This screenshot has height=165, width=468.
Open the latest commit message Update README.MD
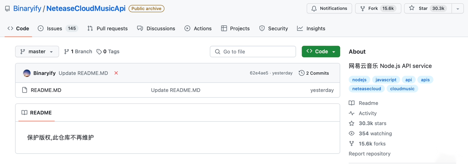(x=83, y=73)
